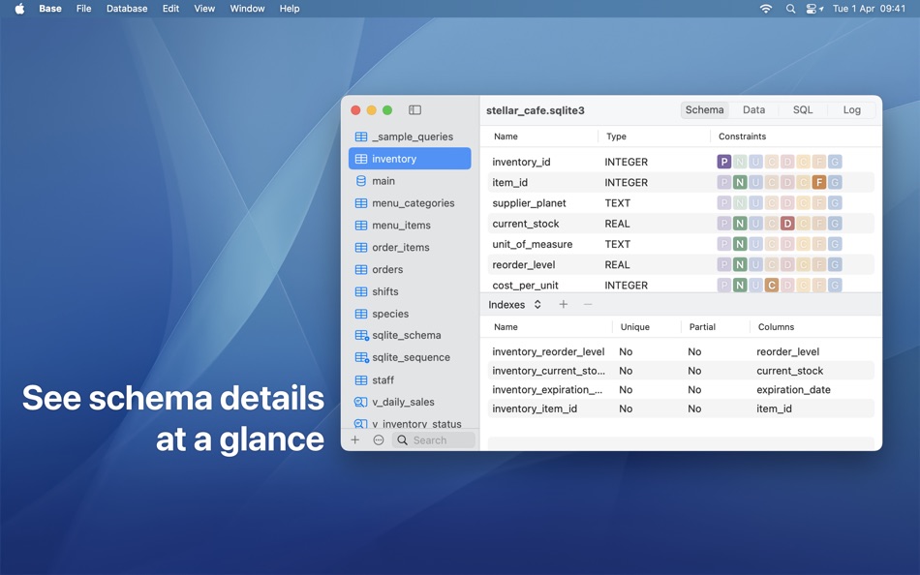The height and width of the screenshot is (575, 920).
Task: Open the order_items table icon
Action: point(361,248)
